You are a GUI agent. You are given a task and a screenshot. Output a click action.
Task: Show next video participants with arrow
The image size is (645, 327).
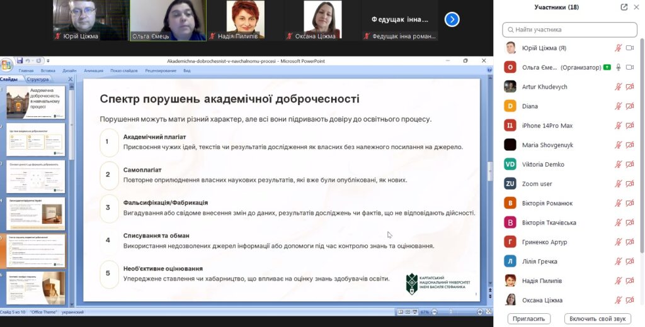452,19
